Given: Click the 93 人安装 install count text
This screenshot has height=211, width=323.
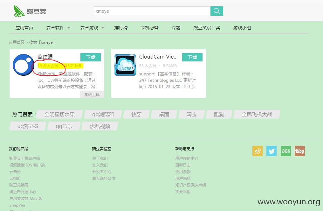Looking at the screenshot, I should pos(148,66).
